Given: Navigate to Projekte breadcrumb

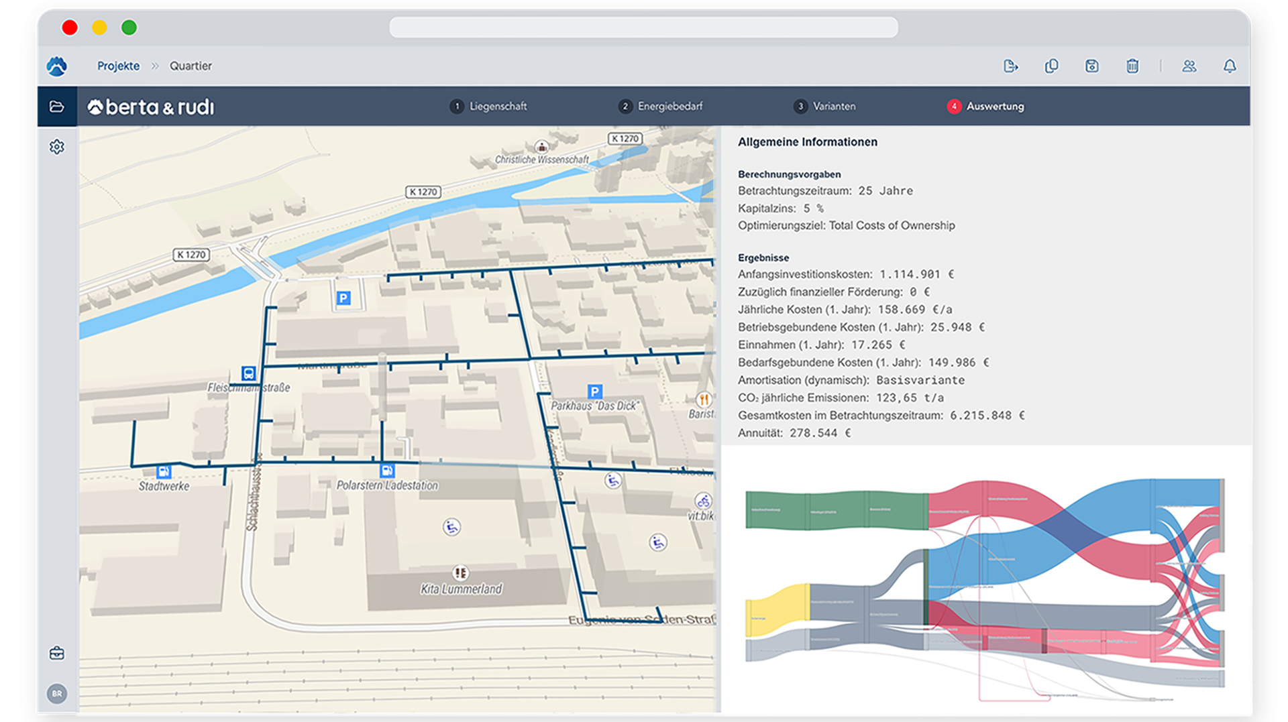Looking at the screenshot, I should click(x=118, y=66).
